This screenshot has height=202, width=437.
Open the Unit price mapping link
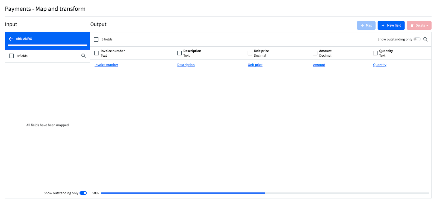pyautogui.click(x=255, y=65)
